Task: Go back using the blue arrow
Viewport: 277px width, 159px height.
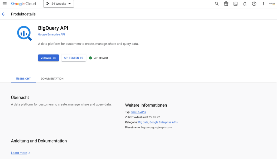Action: 4,14
